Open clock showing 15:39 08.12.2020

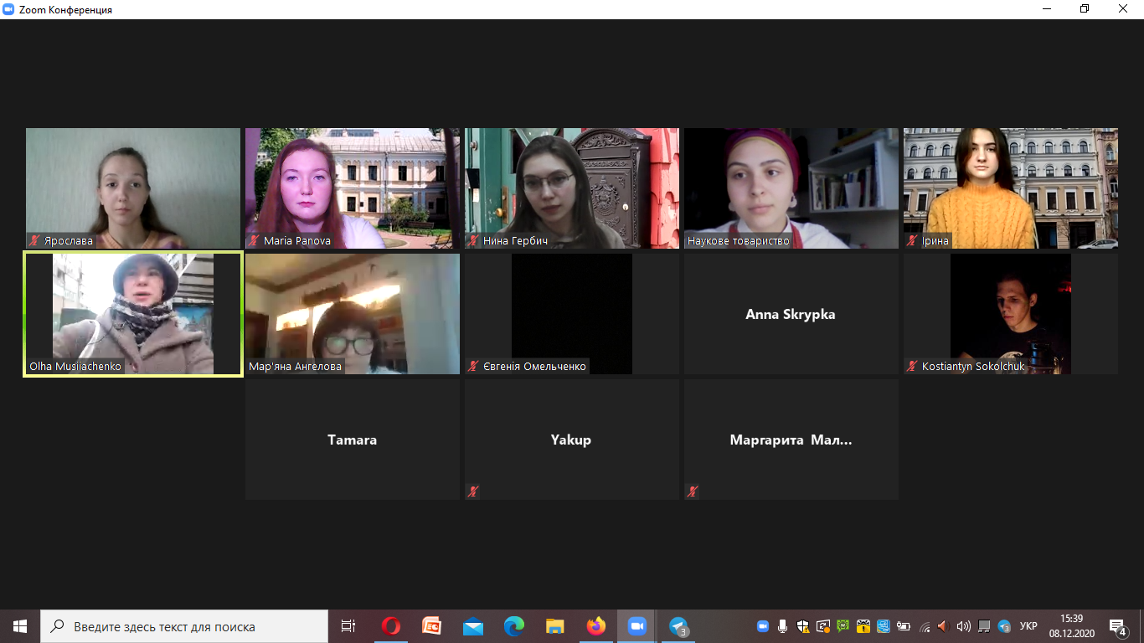point(1071,626)
